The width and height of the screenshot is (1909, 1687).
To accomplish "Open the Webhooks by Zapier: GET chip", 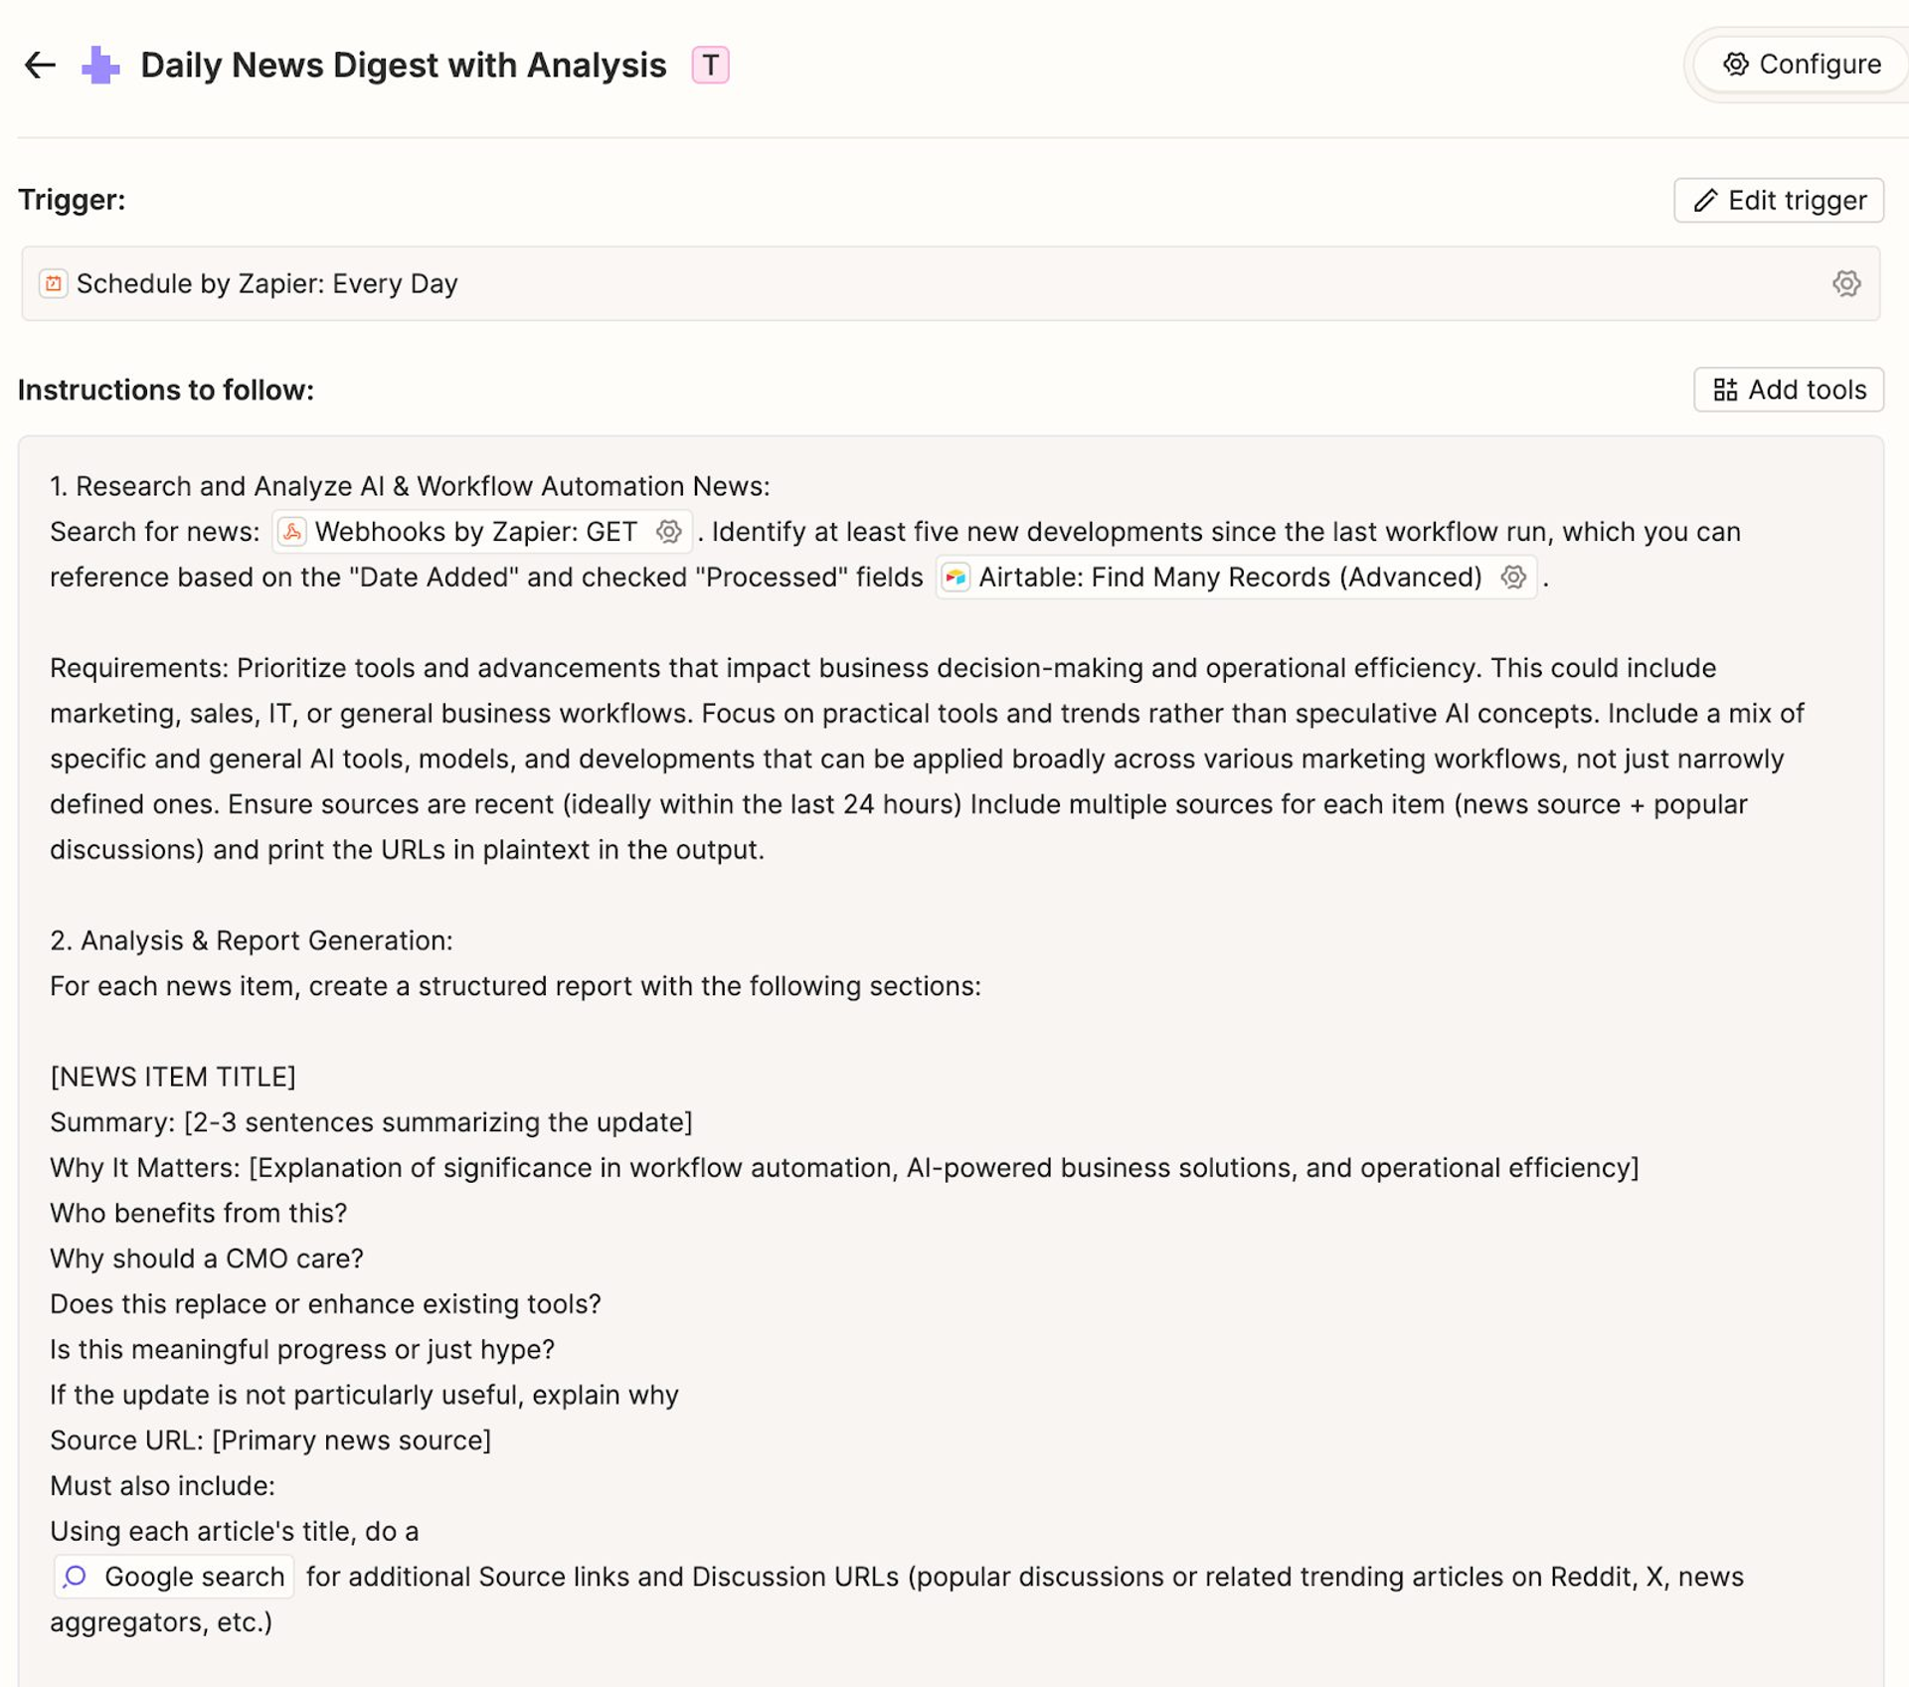I will (x=475, y=532).
